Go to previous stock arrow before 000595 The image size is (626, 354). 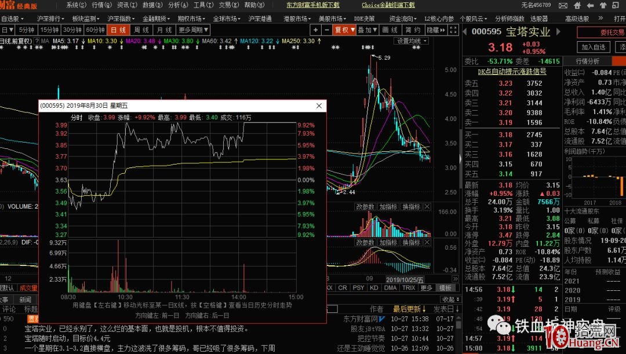pos(465,31)
